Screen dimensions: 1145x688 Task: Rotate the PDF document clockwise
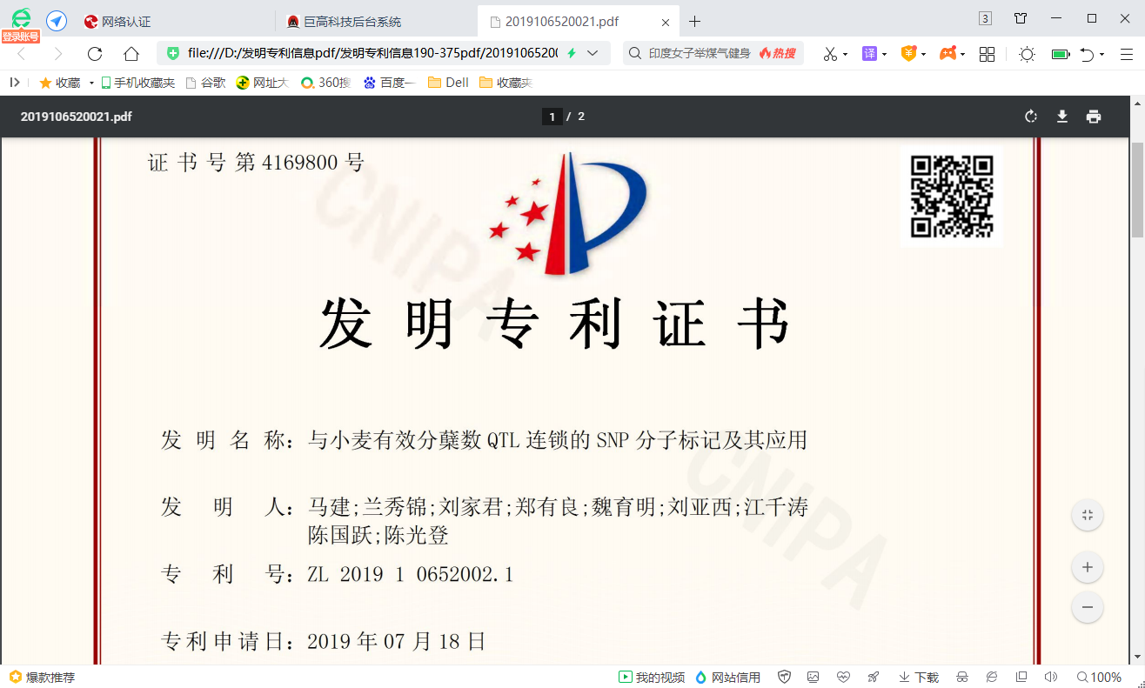coord(1031,117)
